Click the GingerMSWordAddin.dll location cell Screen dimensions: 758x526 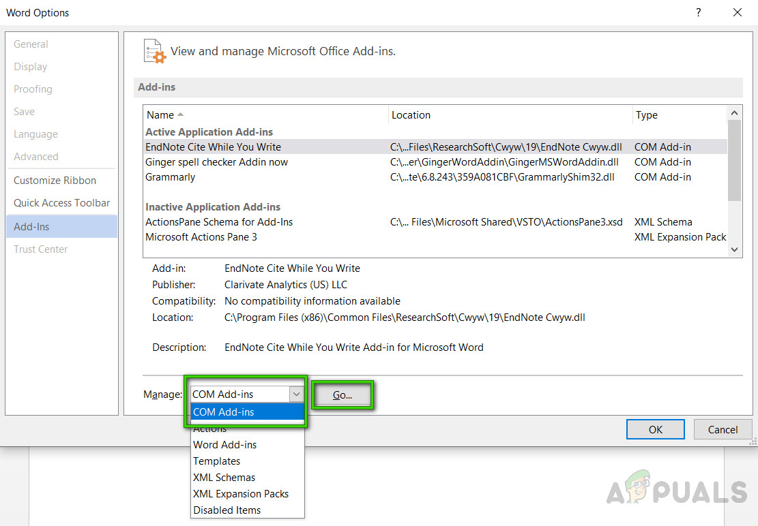(504, 162)
